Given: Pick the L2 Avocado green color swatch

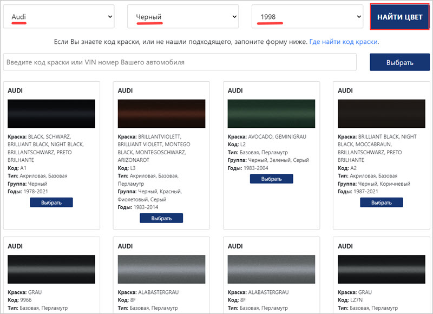Looking at the screenshot, I should pyautogui.click(x=271, y=114).
